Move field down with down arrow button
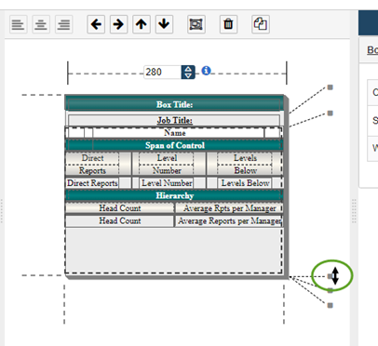Image resolution: width=378 pixels, height=346 pixels. pyautogui.click(x=164, y=24)
